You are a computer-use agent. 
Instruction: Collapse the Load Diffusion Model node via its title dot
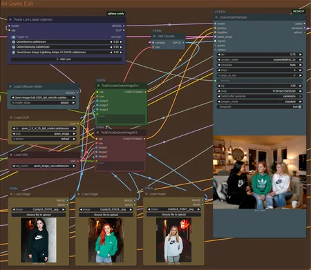point(10,86)
